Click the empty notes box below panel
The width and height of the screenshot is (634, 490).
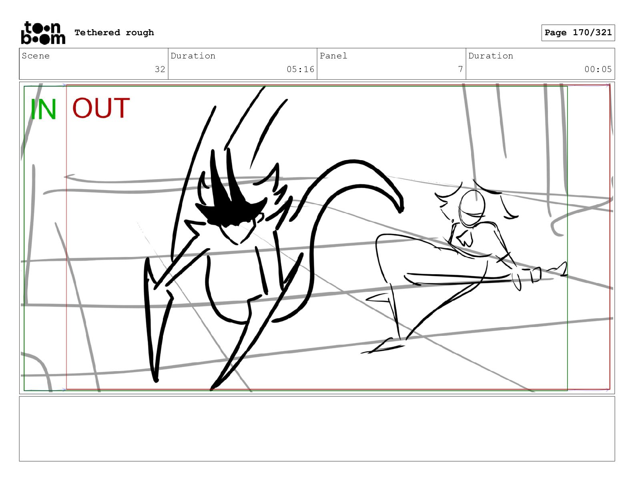coord(317,429)
